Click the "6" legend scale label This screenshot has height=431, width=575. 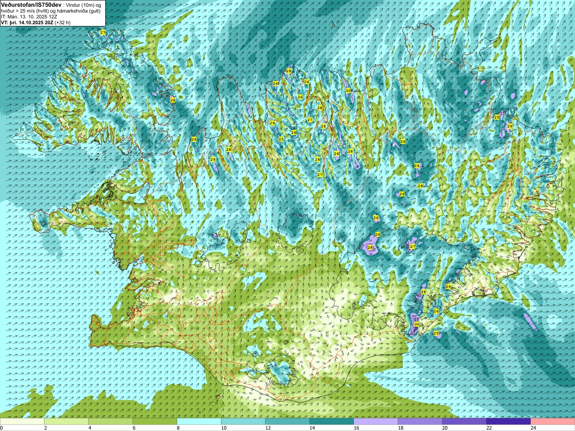134,428
